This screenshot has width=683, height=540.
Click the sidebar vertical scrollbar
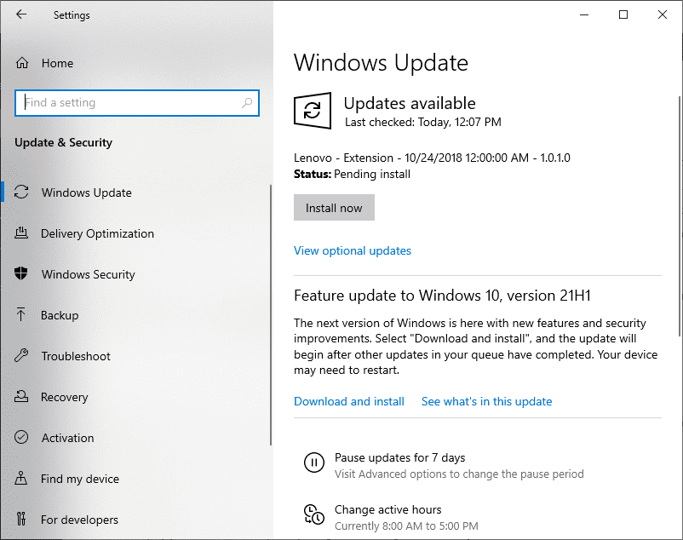(271, 315)
